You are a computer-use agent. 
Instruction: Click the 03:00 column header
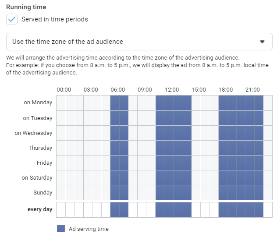pyautogui.click(x=91, y=90)
